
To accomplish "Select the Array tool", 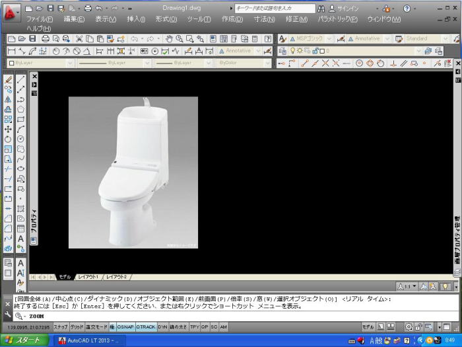I will click(8, 119).
